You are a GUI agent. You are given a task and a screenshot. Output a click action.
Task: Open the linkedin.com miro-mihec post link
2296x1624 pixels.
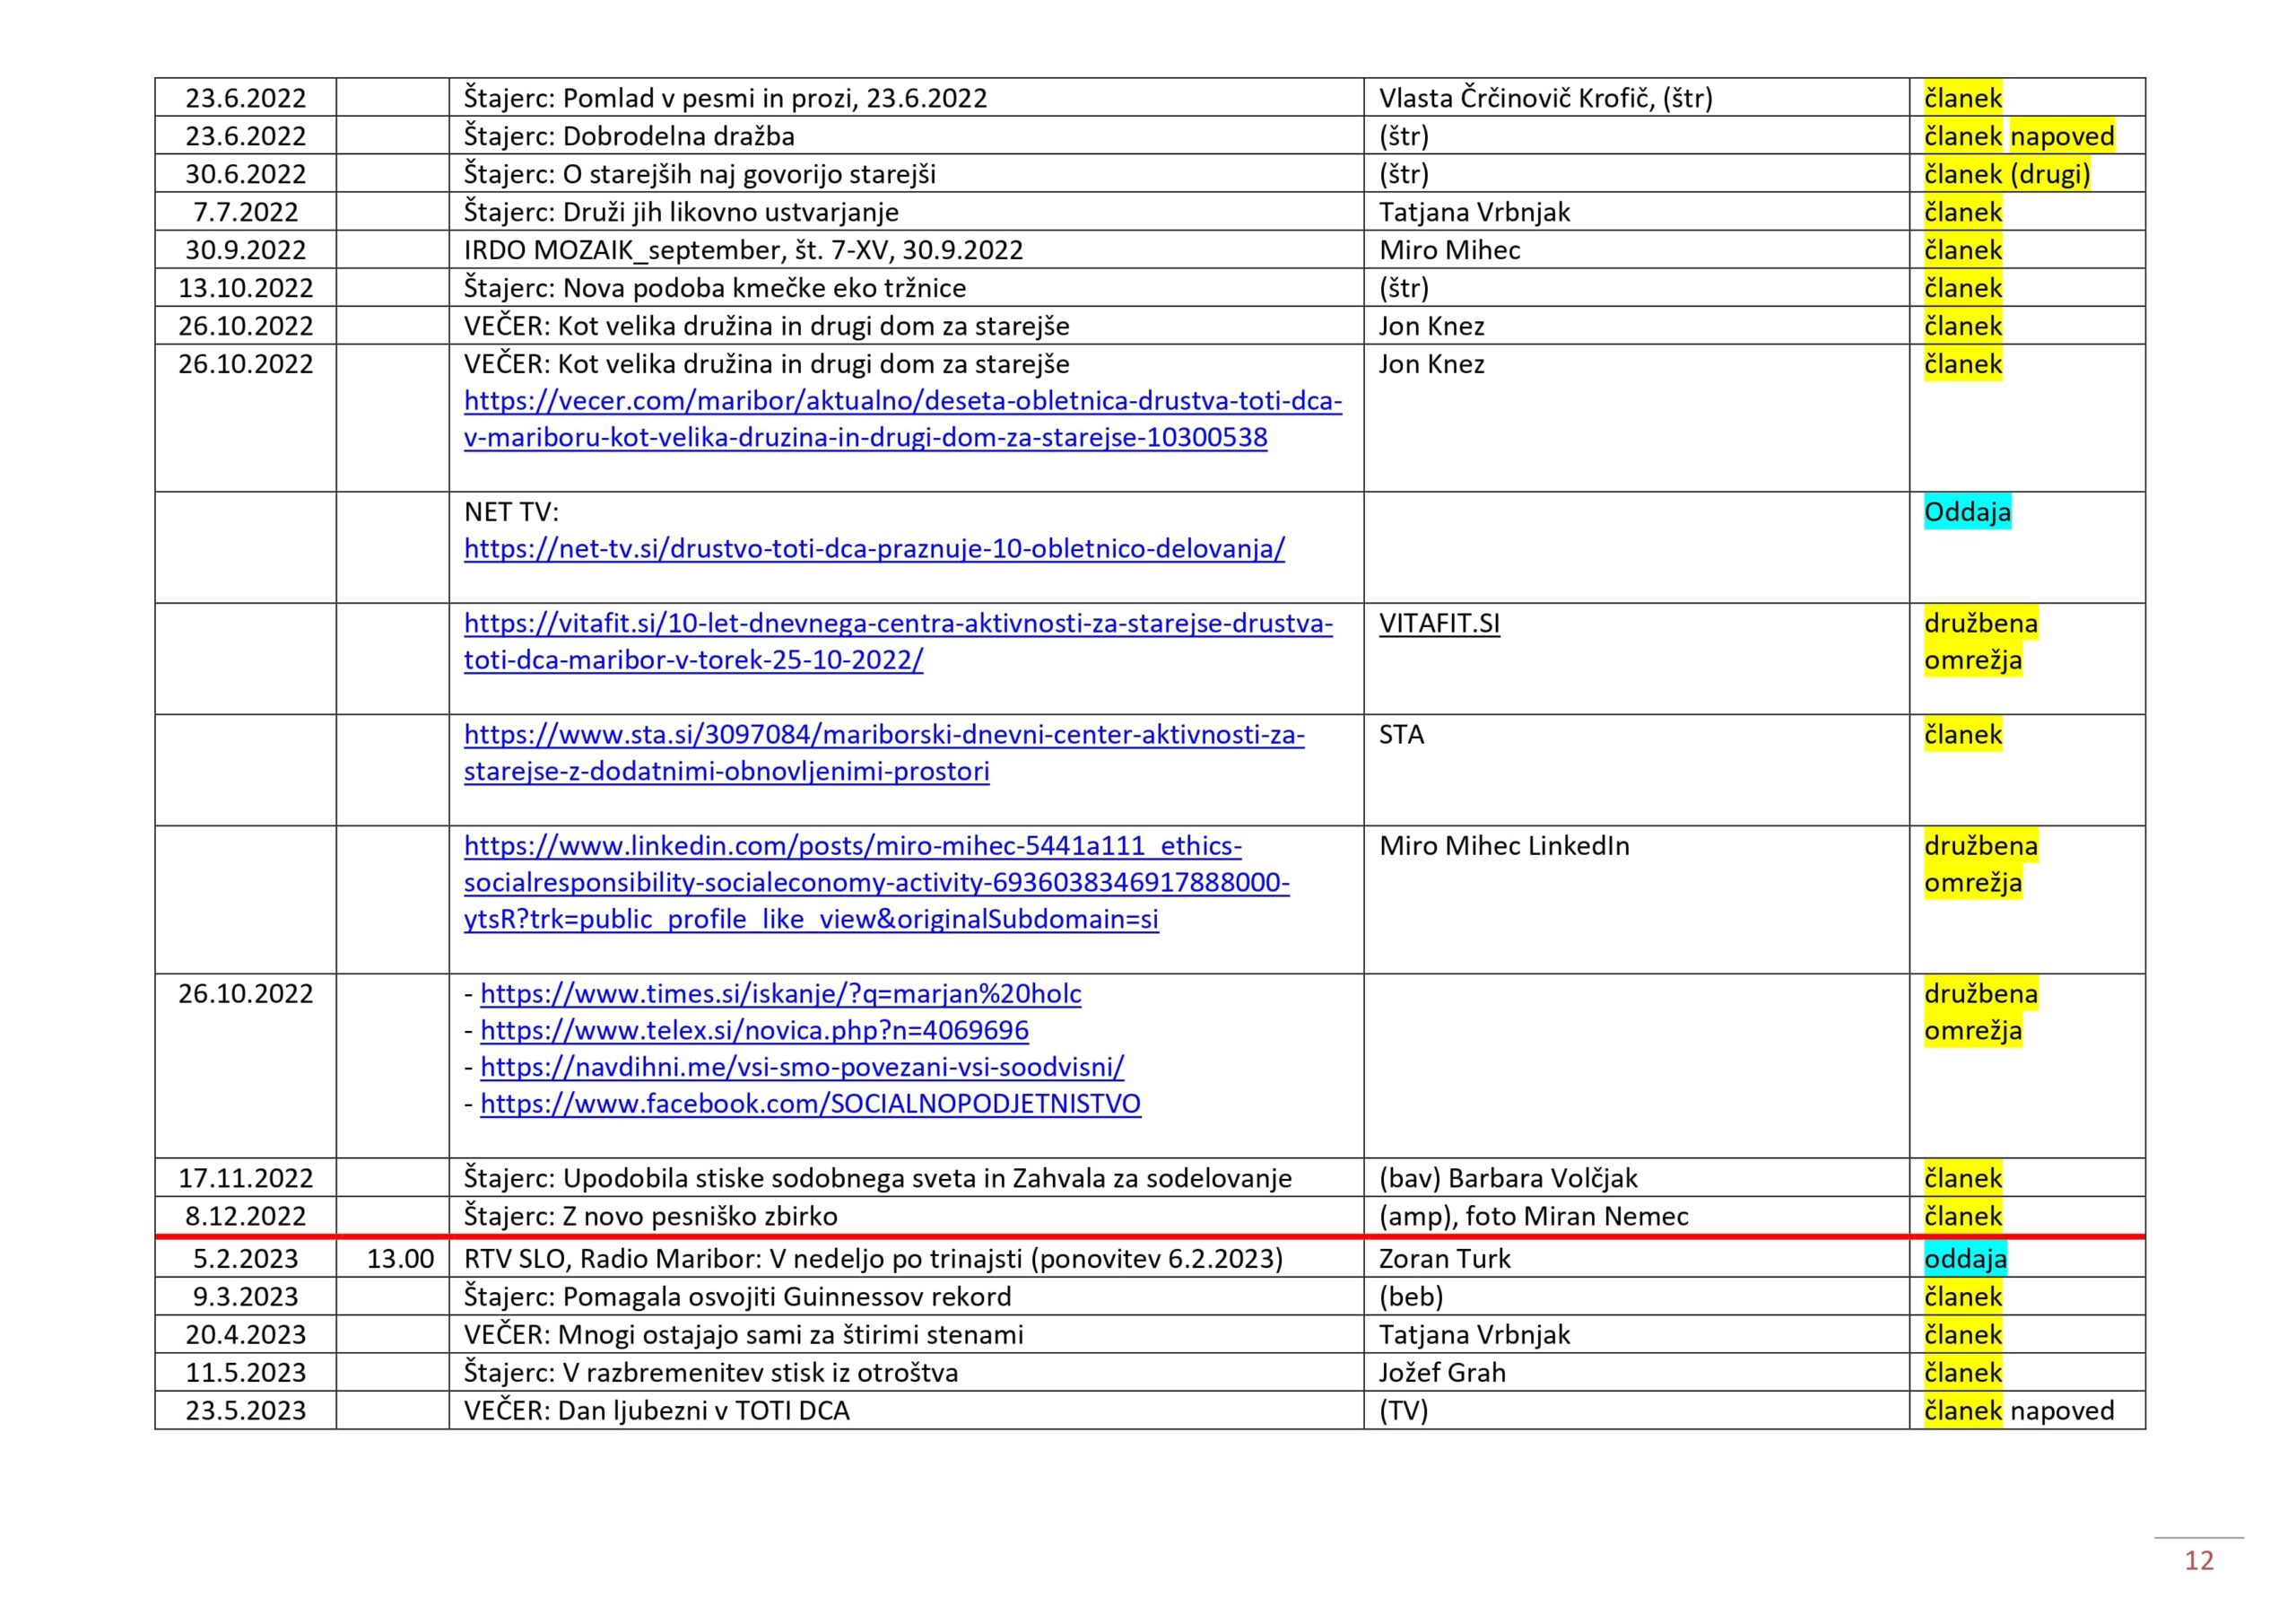pos(852,846)
